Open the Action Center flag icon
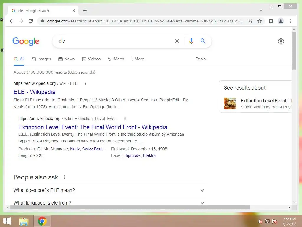302x227 pixels. coord(274,221)
